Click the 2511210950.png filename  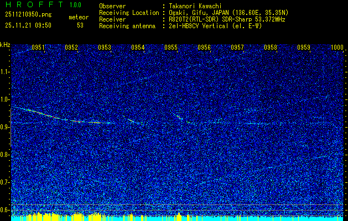click(x=28, y=15)
